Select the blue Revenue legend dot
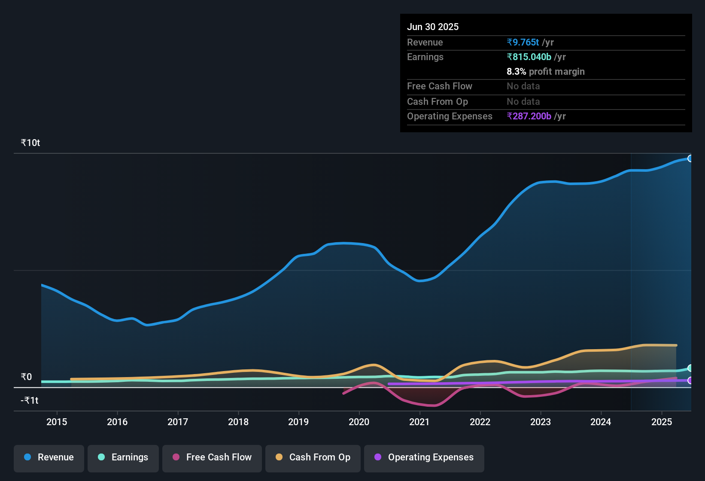Screen dimensions: 705x481 [x=27, y=457]
